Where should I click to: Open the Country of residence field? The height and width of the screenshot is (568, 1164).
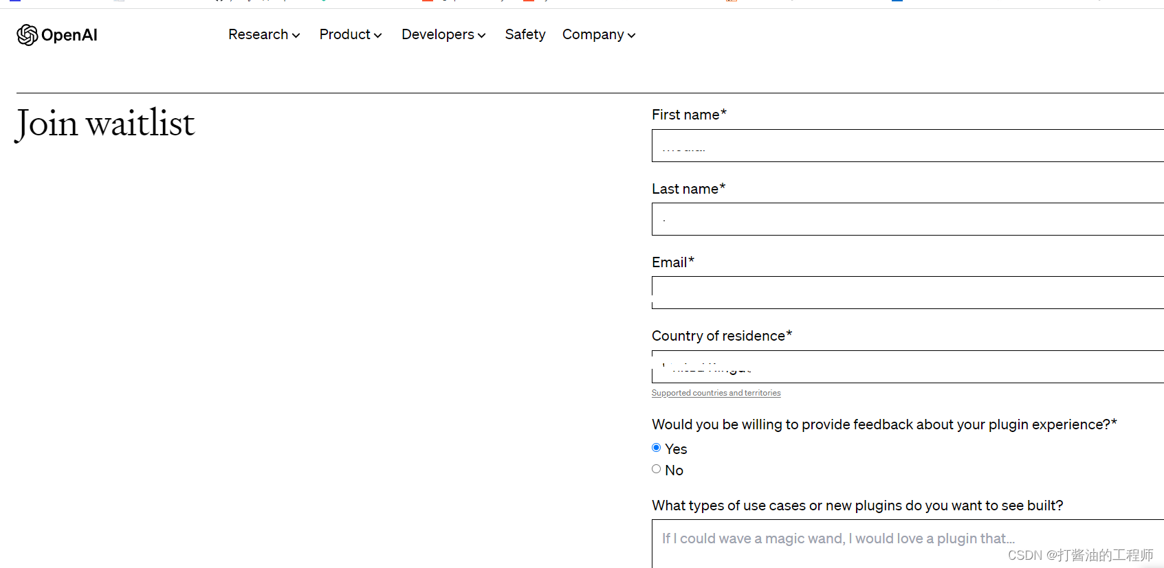[908, 367]
